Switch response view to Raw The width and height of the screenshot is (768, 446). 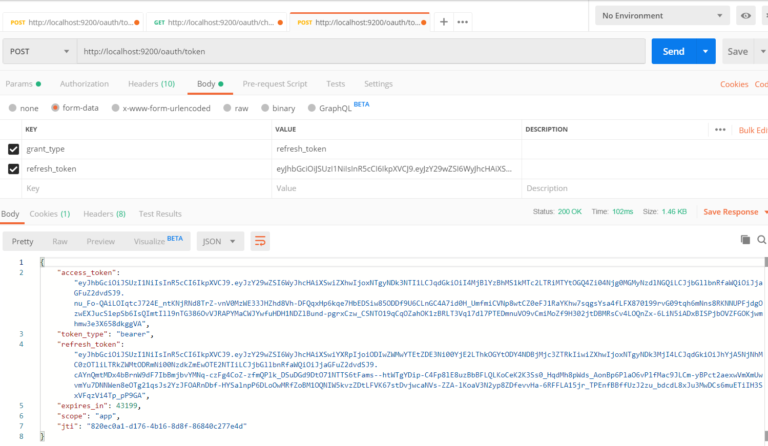[60, 242]
